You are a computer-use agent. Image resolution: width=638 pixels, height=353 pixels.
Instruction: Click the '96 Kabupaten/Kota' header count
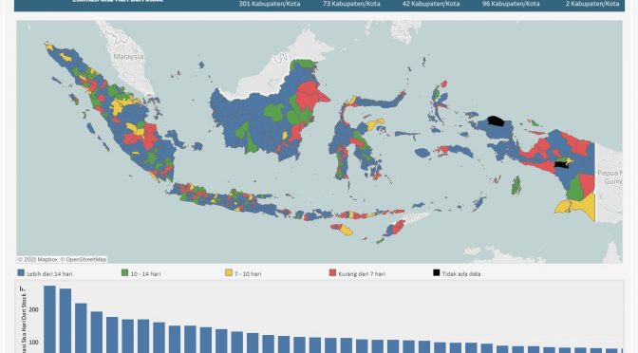click(x=511, y=4)
